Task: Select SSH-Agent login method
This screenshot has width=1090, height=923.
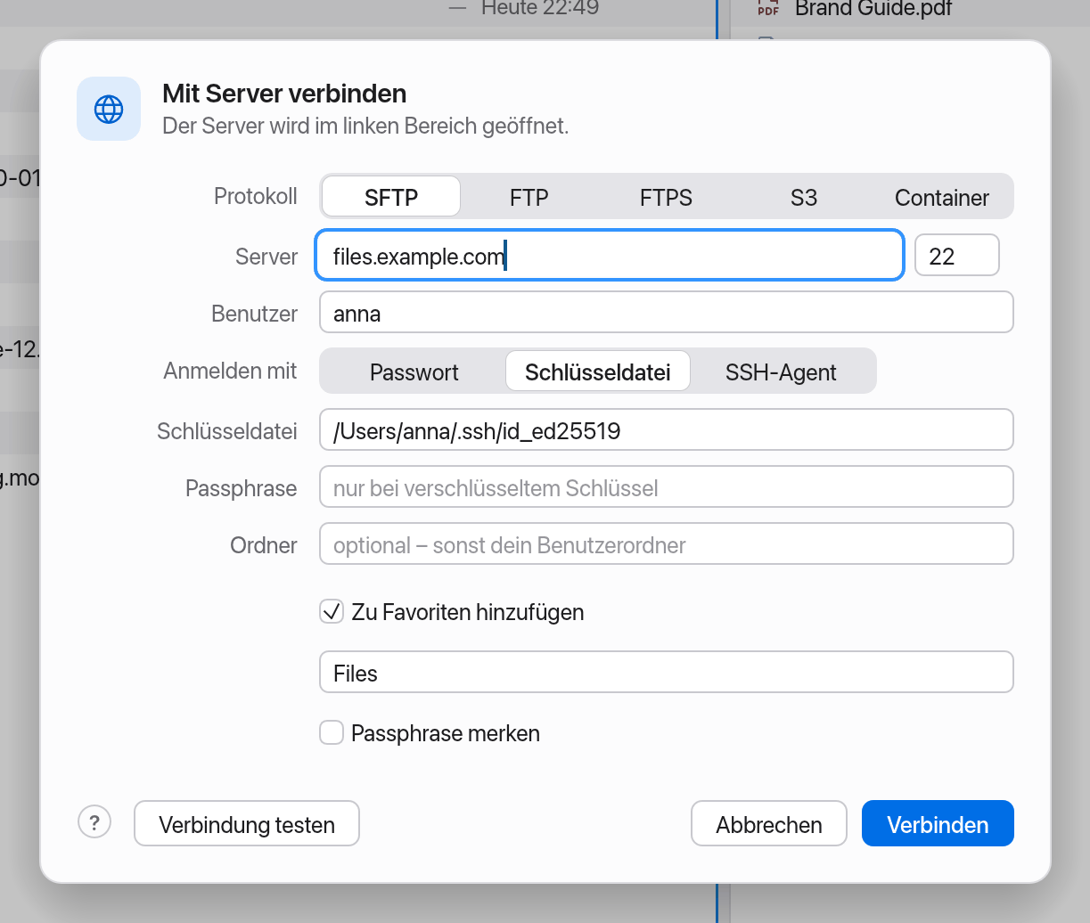Action: click(781, 372)
